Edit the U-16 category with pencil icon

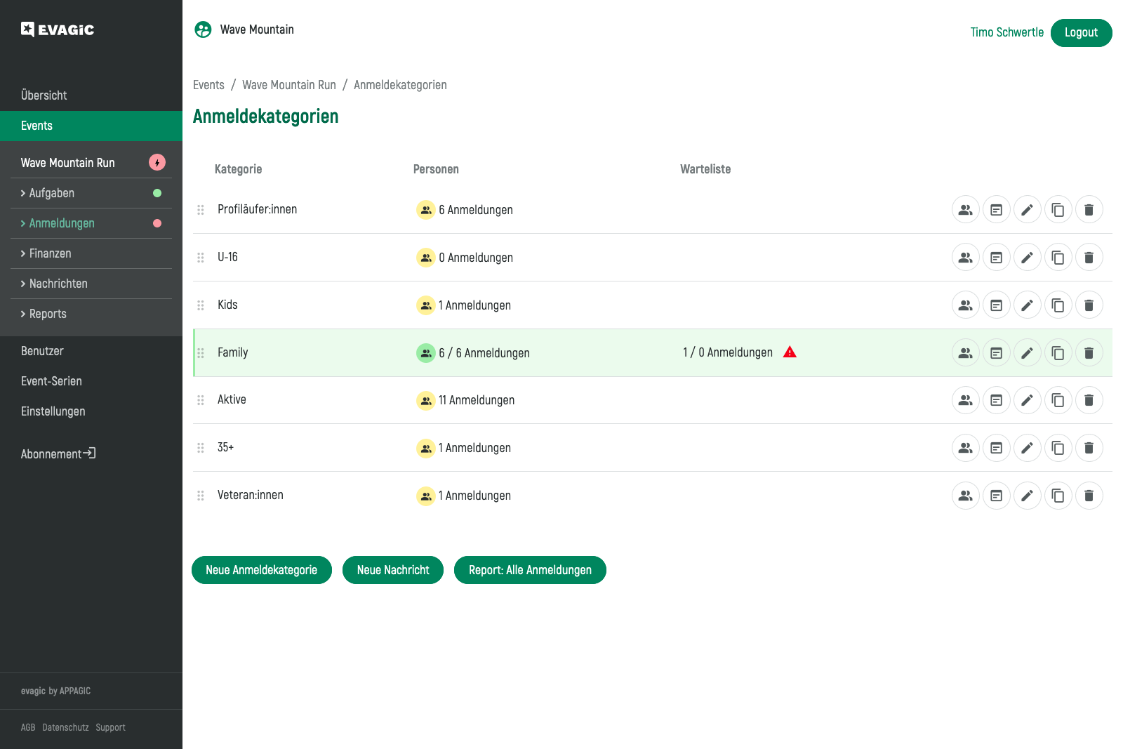click(1027, 258)
